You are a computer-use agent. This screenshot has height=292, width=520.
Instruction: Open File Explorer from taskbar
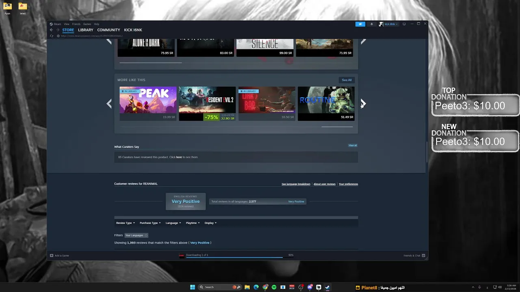coord(247,287)
